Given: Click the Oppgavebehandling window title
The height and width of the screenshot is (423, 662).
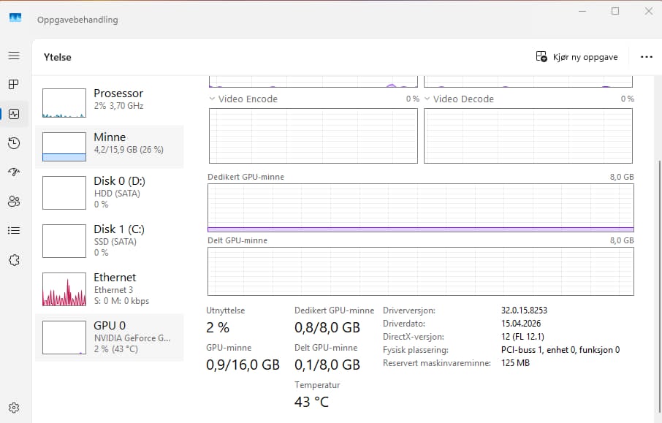Looking at the screenshot, I should click(x=77, y=20).
